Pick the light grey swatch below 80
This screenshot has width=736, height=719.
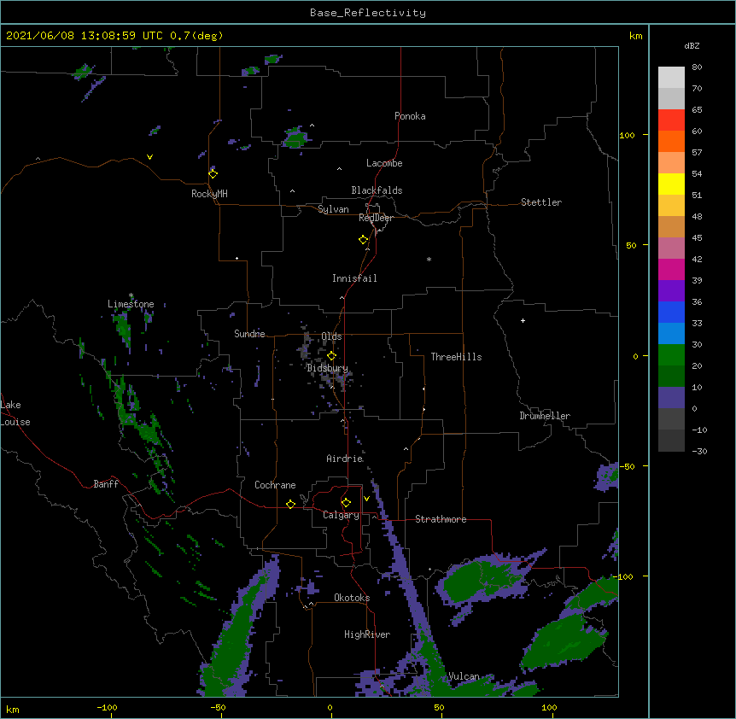tap(671, 77)
